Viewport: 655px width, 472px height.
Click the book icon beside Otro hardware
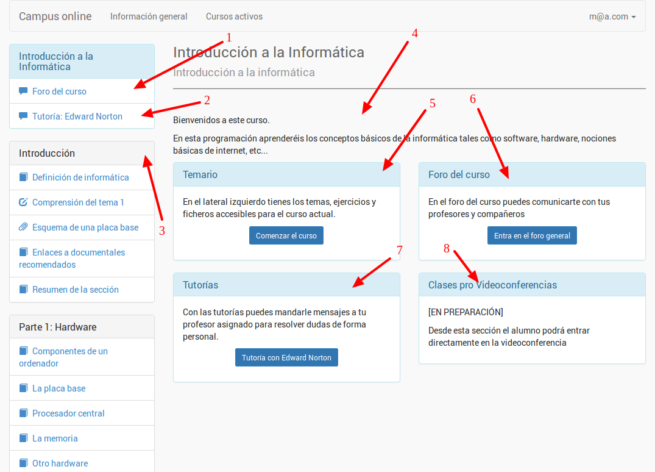(24, 463)
